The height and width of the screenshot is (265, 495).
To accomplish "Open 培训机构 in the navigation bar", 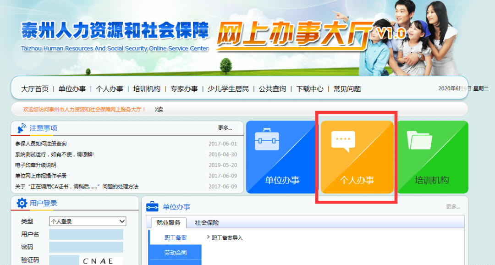I will click(x=147, y=89).
